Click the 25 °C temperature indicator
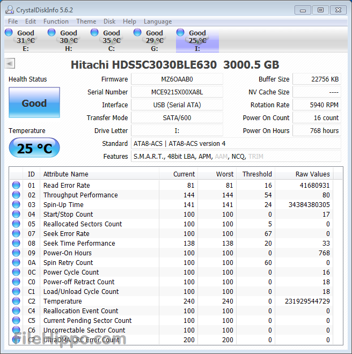The width and height of the screenshot is (352, 354). [34, 147]
